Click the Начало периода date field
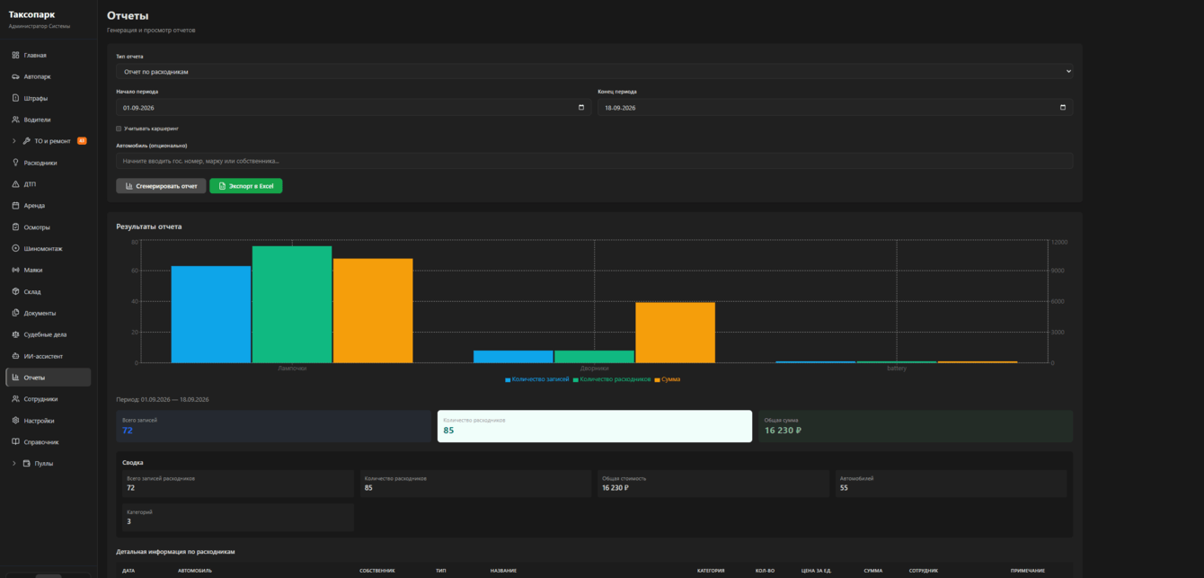Screen dimensions: 1204x578 (353, 108)
